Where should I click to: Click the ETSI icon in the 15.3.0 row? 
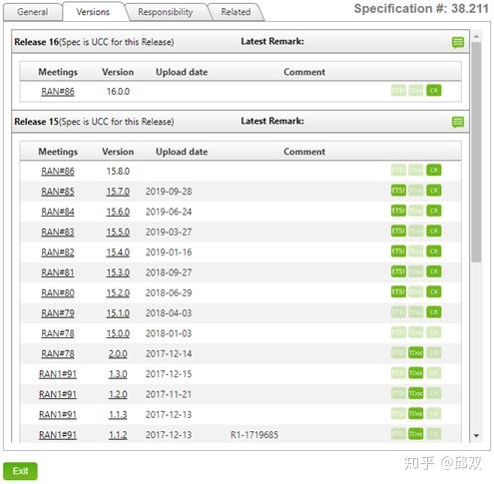398,271
